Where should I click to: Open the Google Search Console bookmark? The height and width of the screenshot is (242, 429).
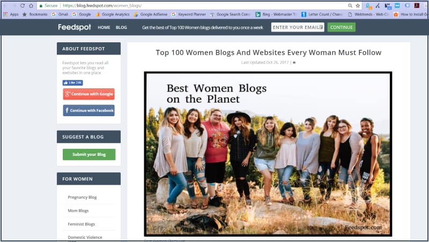click(x=230, y=14)
